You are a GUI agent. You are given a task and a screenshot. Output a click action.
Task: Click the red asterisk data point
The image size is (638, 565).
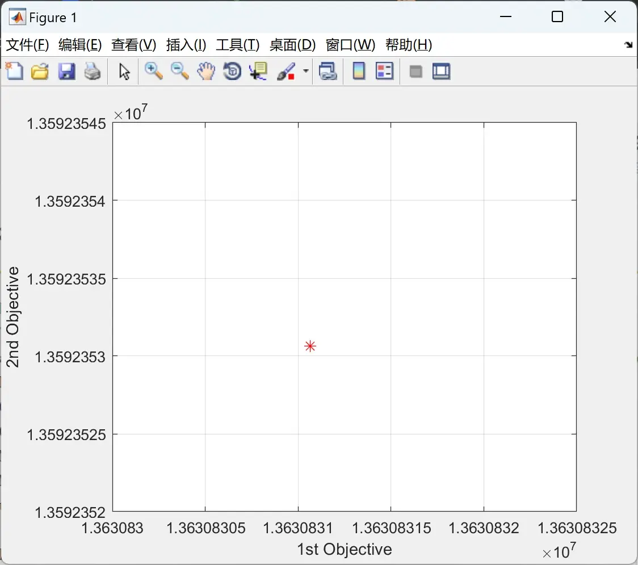click(310, 346)
